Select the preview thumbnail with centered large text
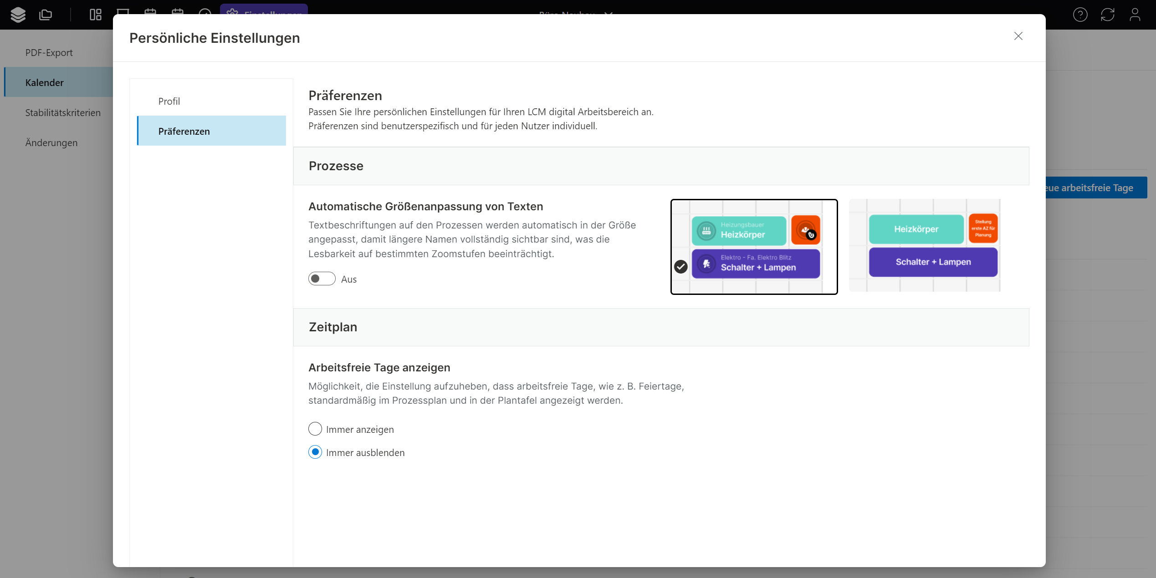The image size is (1156, 578). [x=925, y=246]
